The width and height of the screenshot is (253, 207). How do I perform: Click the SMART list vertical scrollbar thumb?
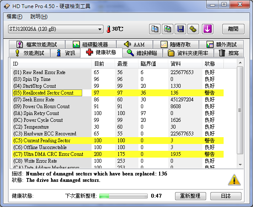(x=240, y=110)
